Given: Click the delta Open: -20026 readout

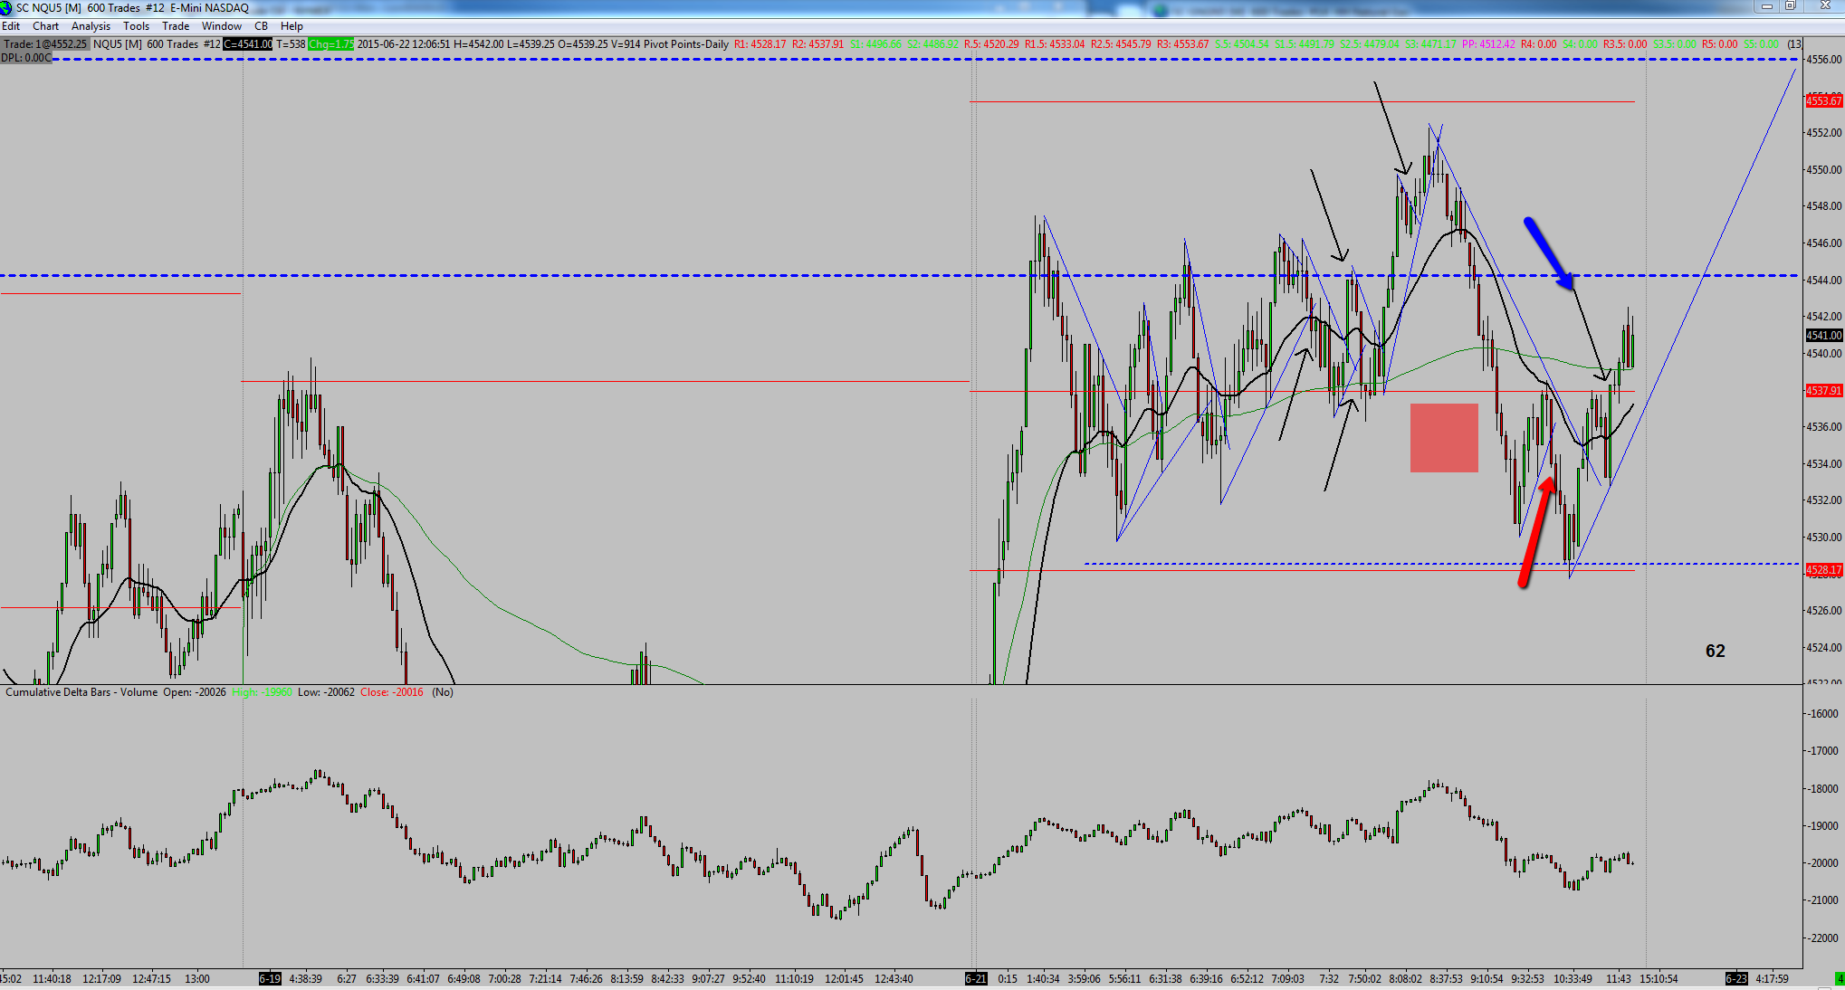Looking at the screenshot, I should pos(195,692).
